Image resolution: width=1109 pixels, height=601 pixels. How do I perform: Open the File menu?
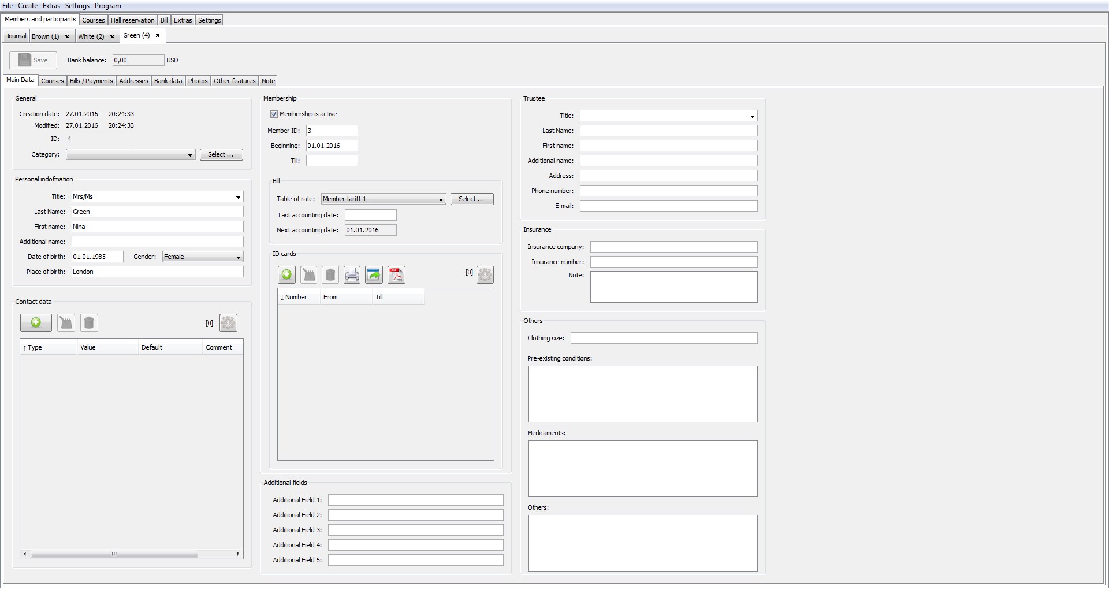[x=8, y=6]
